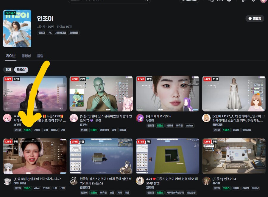Click the 시뮬레이션 category tag
268x197 pixels.
pyautogui.click(x=60, y=33)
